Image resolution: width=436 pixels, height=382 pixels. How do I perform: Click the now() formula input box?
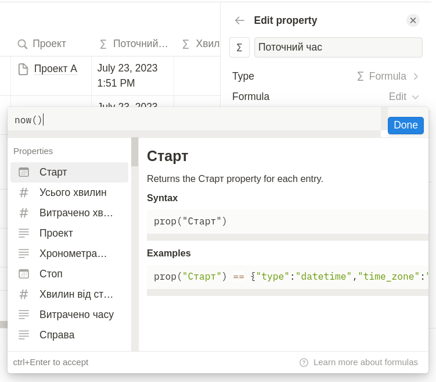(194, 120)
